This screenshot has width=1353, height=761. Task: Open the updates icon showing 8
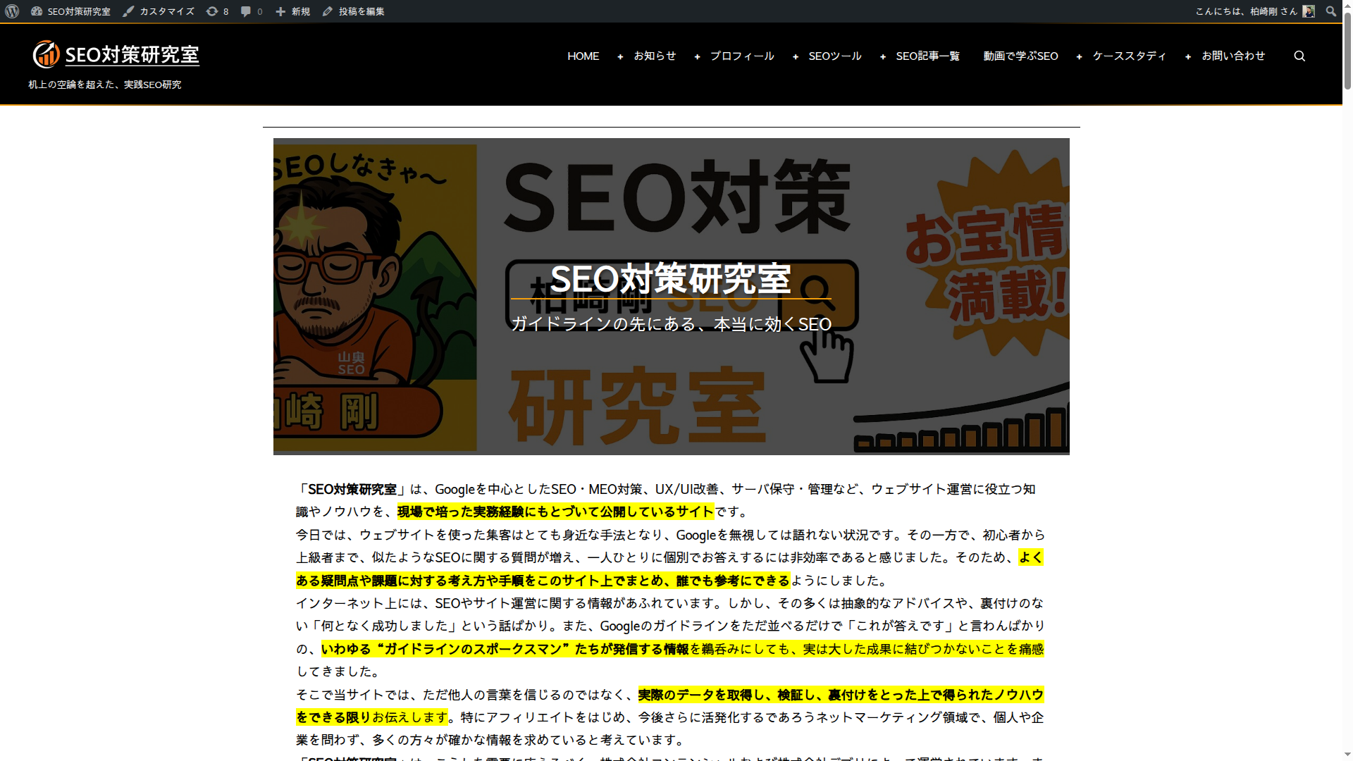tap(217, 11)
